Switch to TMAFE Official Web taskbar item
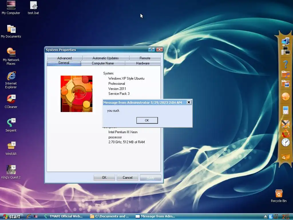Viewport: 293px width, 220px height. [64, 216]
